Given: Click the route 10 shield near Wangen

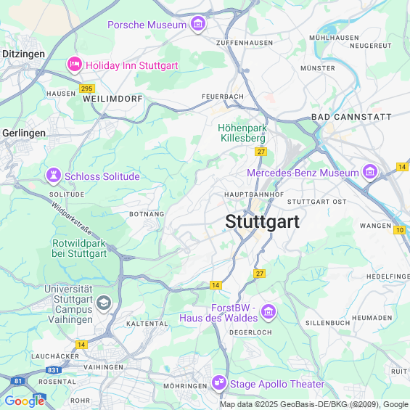Looking at the screenshot, I should [x=400, y=230].
